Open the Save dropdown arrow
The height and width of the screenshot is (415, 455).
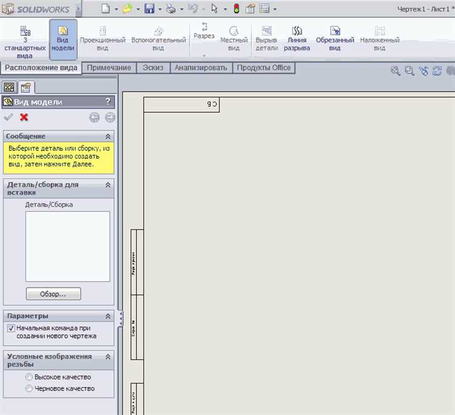point(160,9)
